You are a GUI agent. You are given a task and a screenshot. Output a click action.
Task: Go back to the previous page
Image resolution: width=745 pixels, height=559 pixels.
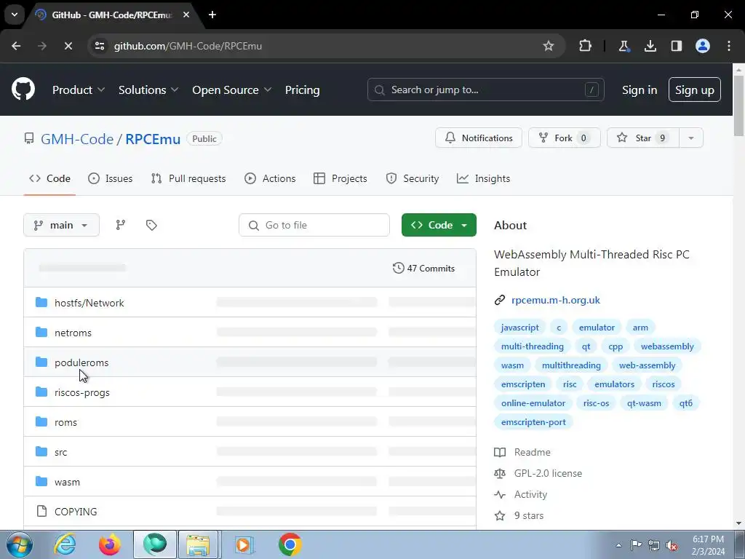pos(16,46)
